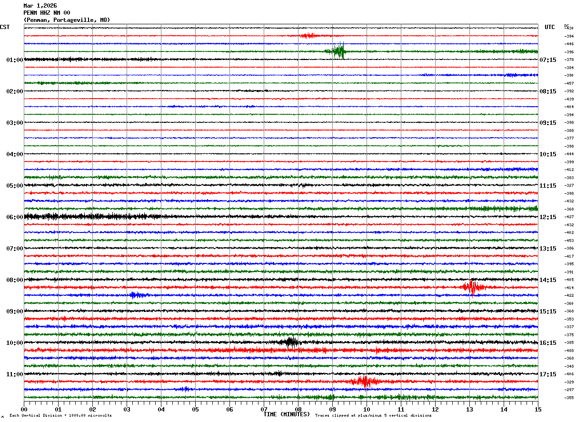The width and height of the screenshot is (576, 422).
Task: Click the DC offset value -439
Action: click(x=569, y=99)
